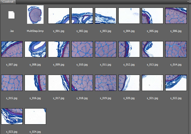
Task: Click the 's_002.jpg' file name label
Action: [82, 31]
